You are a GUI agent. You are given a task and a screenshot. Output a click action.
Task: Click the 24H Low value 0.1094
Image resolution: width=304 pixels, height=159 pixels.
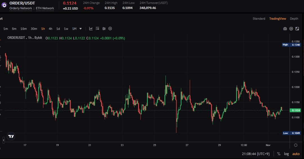point(128,8)
